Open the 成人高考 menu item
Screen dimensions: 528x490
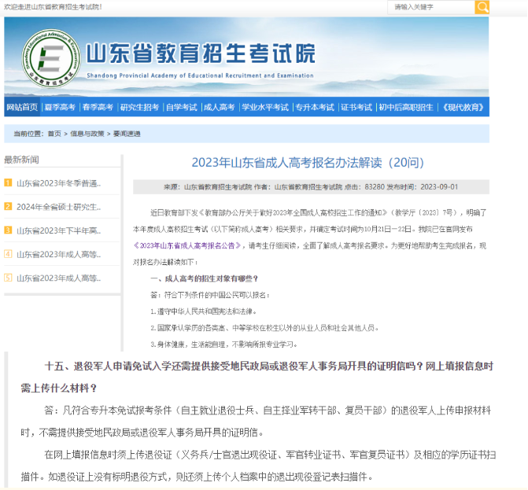coord(219,107)
